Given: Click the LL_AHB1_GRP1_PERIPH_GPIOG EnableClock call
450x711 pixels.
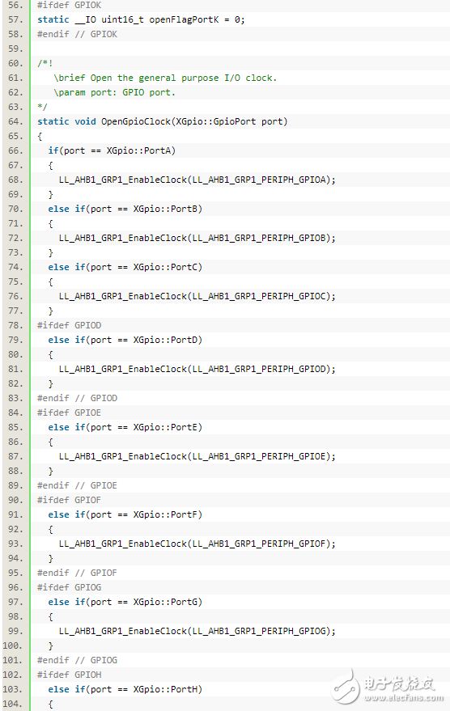Looking at the screenshot, I should pyautogui.click(x=197, y=631).
